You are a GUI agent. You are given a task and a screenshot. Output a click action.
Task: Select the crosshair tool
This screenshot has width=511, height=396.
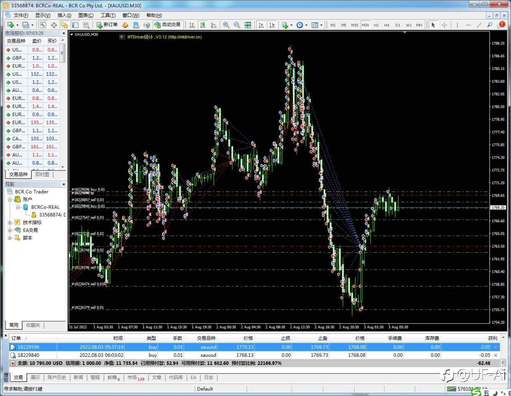tap(444, 25)
